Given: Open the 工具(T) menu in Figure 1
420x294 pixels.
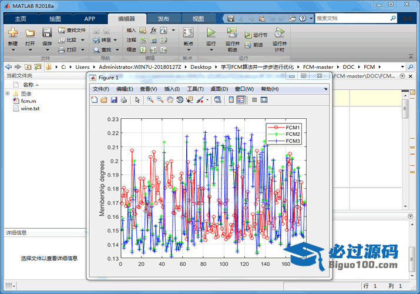Looking at the screenshot, I should 195,89.
